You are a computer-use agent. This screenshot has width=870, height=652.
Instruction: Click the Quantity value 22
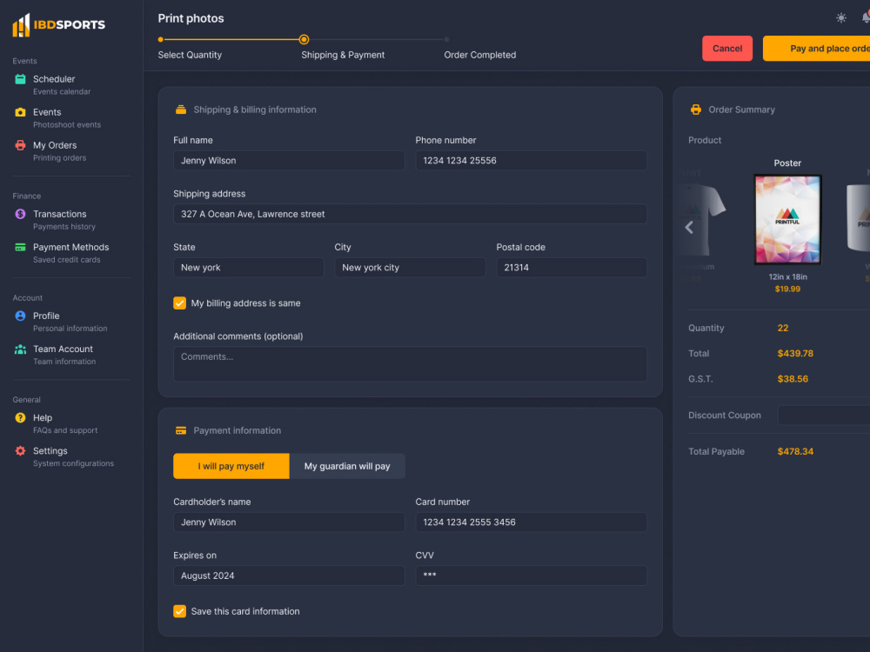click(x=783, y=329)
